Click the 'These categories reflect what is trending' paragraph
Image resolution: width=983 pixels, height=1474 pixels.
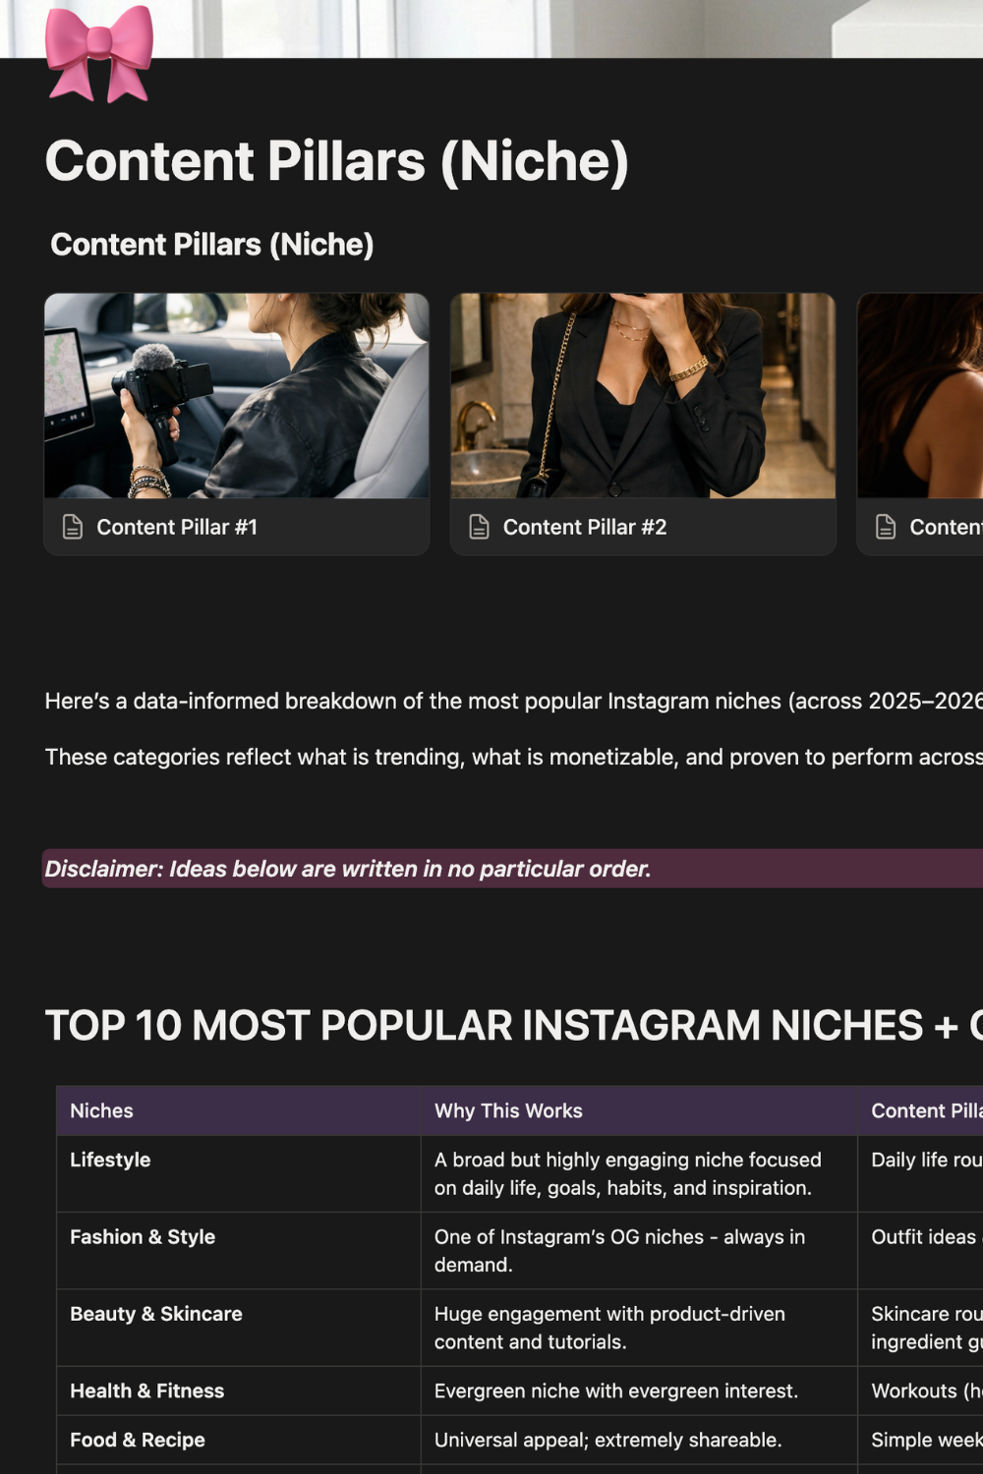(x=513, y=757)
